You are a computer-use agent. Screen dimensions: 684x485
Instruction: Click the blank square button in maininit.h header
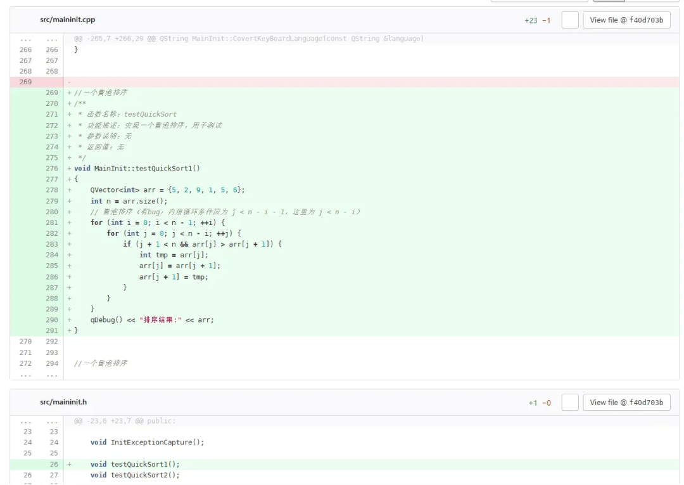pos(570,403)
